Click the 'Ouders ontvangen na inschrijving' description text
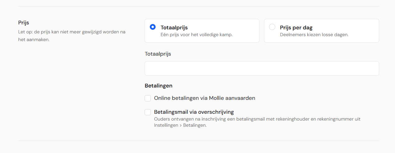The image size is (395, 153). [257, 122]
